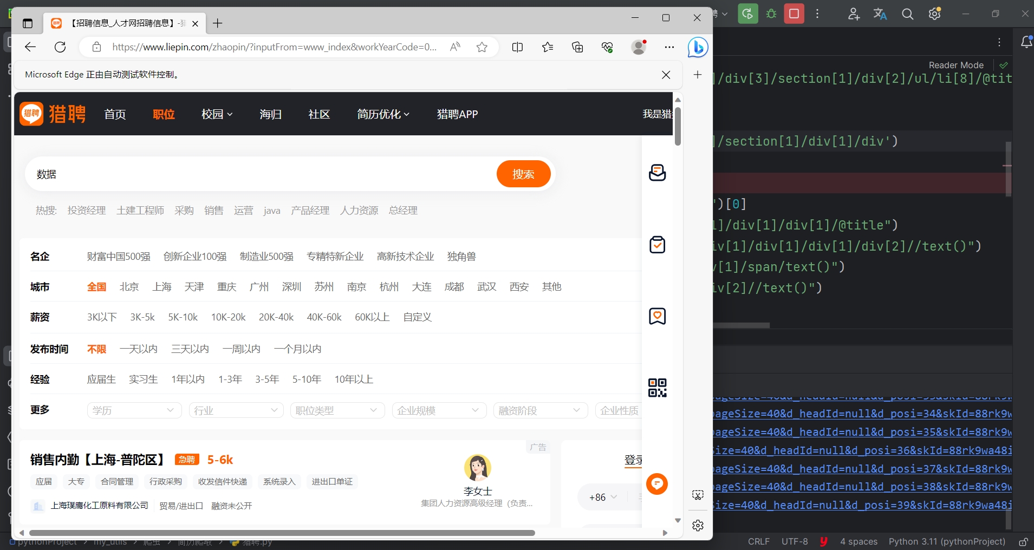
Task: Open Edge collections icon
Action: 577,47
